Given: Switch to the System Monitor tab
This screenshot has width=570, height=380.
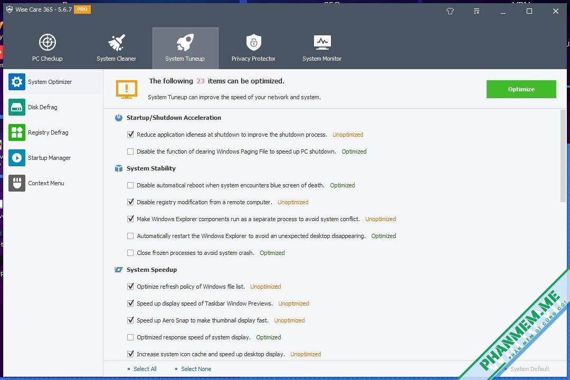Looking at the screenshot, I should (x=322, y=48).
